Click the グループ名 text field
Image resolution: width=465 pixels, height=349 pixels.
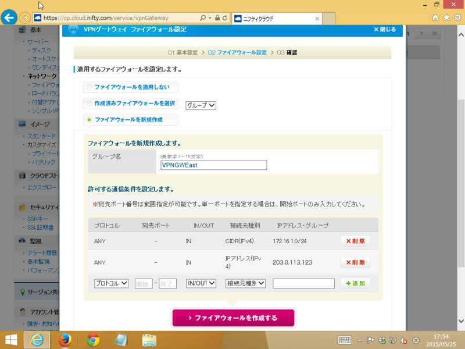(213, 165)
